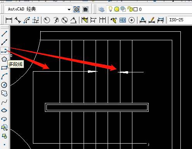Select the Construction Line tool

4,42
